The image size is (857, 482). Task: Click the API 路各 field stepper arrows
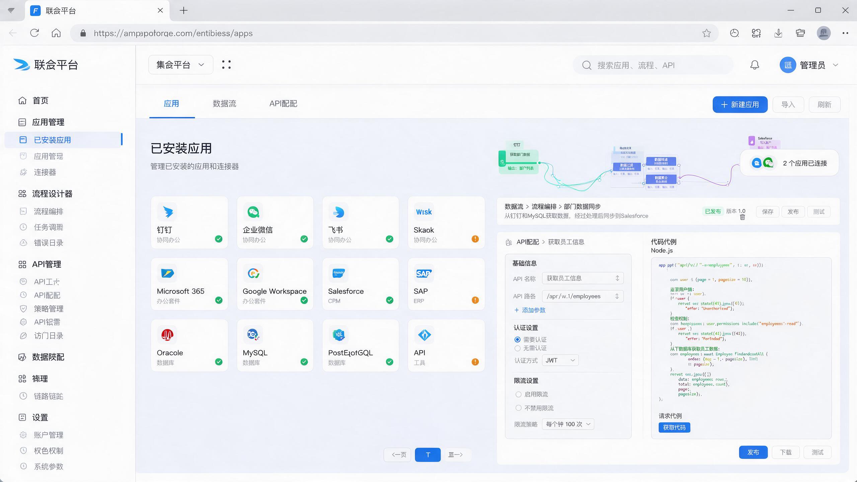tap(617, 296)
